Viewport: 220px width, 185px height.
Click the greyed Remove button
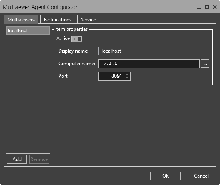click(x=39, y=159)
